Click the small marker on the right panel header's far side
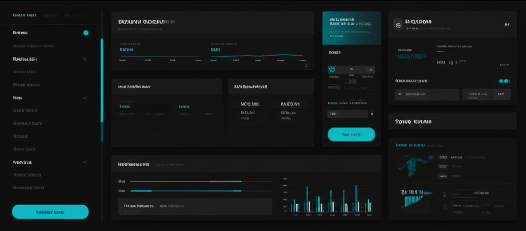 [x=507, y=25]
